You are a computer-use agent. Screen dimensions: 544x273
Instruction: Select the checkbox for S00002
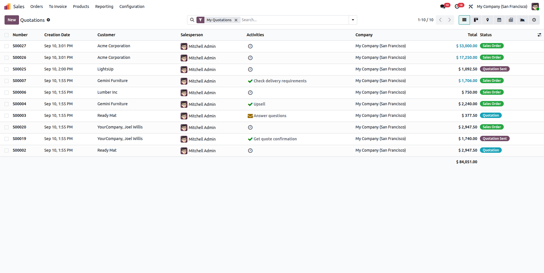tap(7, 151)
